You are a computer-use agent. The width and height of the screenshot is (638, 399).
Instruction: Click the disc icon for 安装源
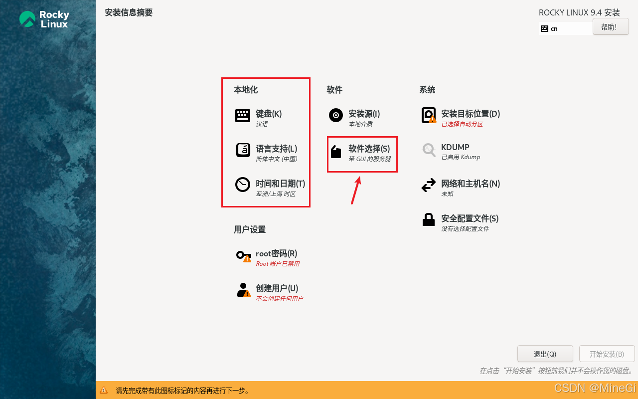(336, 115)
